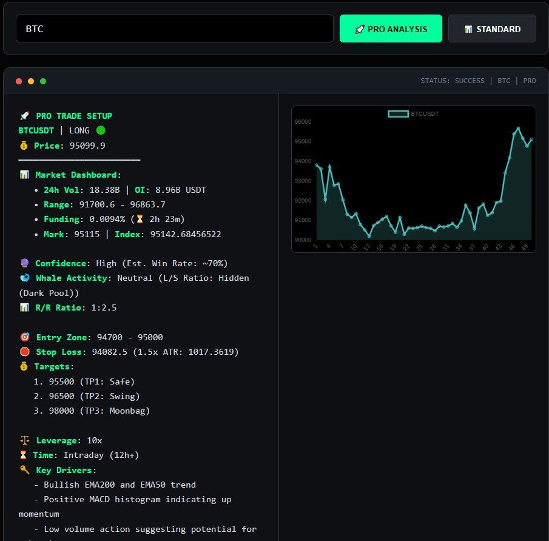Click the PRO status indicator

coord(530,80)
